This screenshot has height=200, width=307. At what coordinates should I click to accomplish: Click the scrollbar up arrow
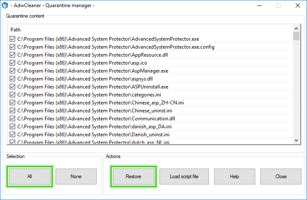pos(296,29)
